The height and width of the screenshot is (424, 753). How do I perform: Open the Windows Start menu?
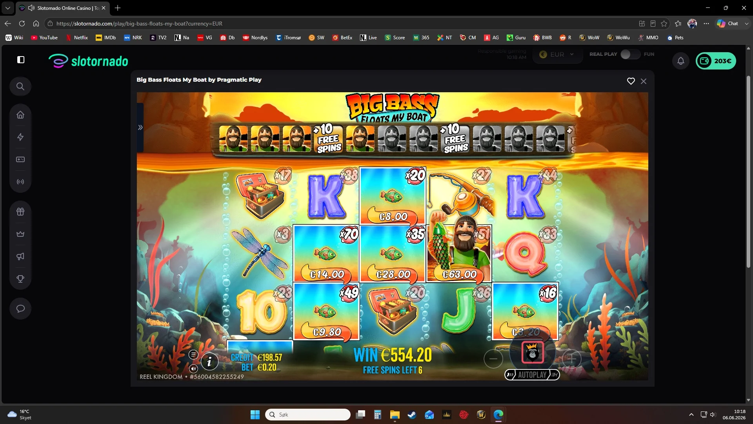(x=255, y=415)
